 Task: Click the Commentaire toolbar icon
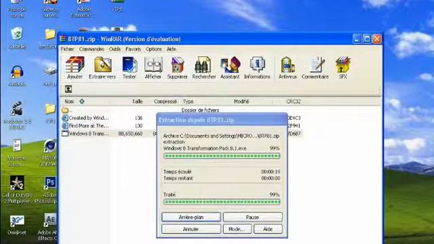click(315, 68)
